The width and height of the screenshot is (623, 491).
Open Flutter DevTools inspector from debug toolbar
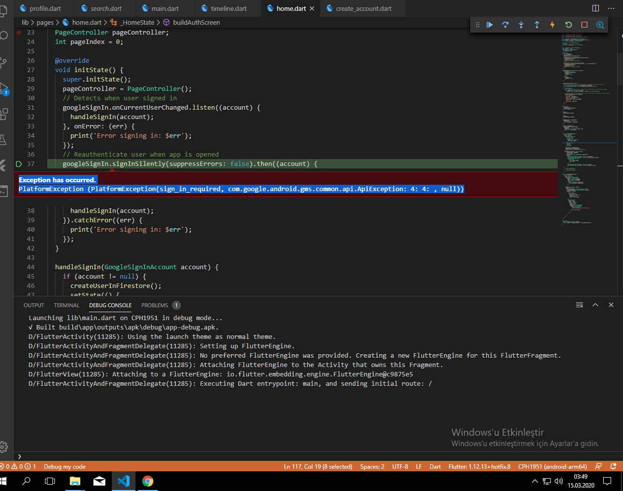coord(600,25)
